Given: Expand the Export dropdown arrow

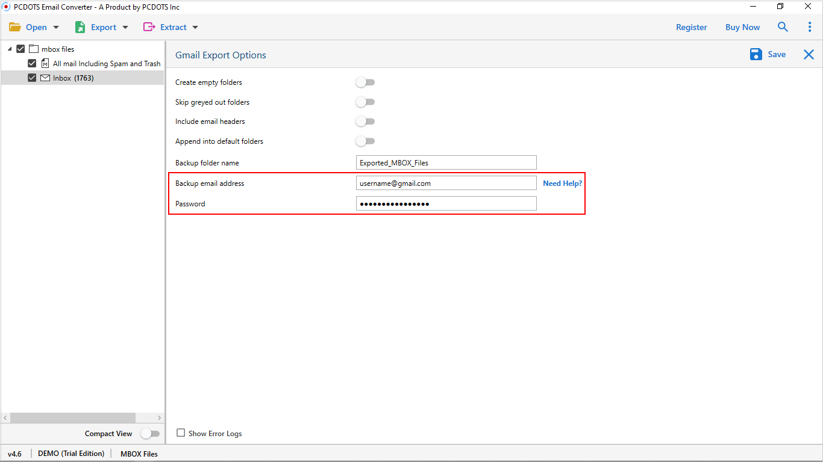Looking at the screenshot, I should click(125, 28).
